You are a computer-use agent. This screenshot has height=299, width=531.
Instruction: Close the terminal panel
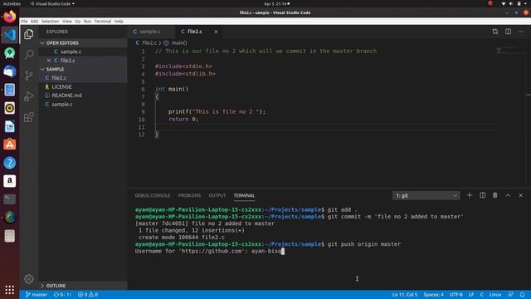[x=520, y=195]
